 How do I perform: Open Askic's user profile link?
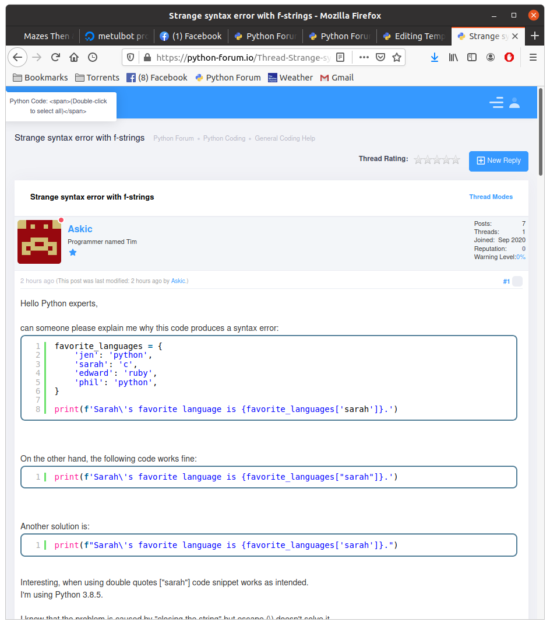click(x=80, y=229)
